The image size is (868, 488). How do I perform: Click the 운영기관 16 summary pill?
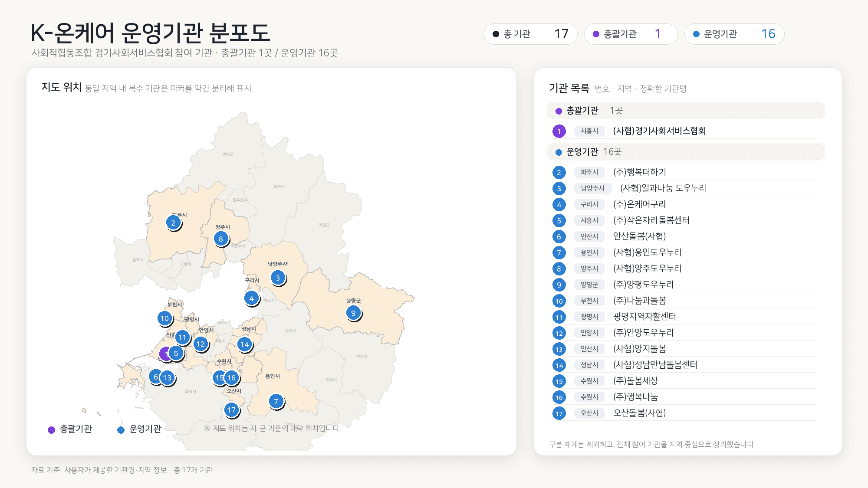734,34
